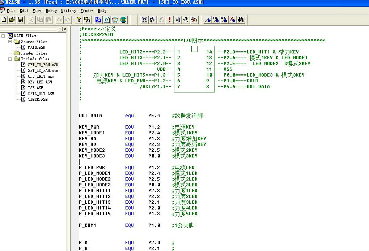Select the Header Files folder
This screenshot has height=251, width=369.
[34, 53]
